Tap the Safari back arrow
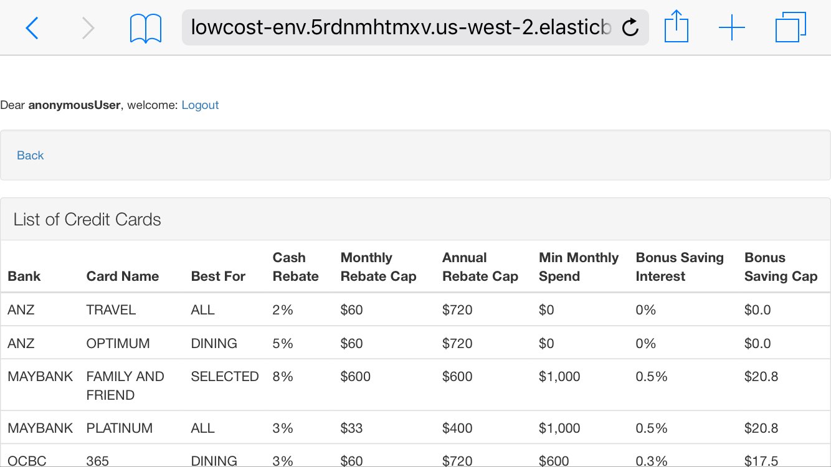The height and width of the screenshot is (467, 831). [x=32, y=28]
